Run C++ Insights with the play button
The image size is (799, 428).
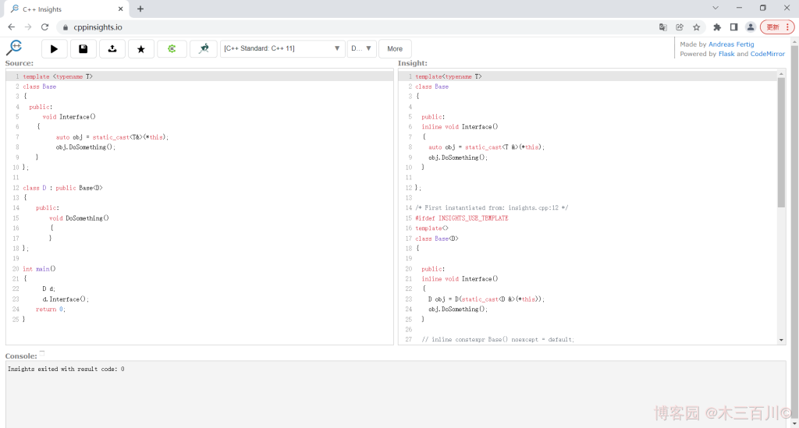[54, 48]
